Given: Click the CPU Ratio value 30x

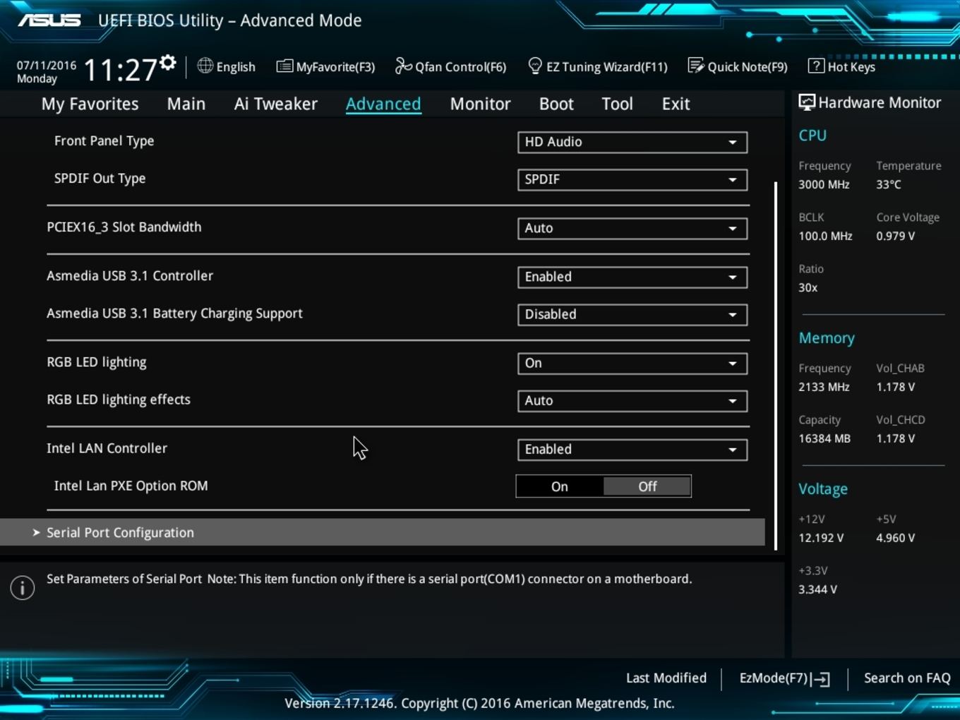Looking at the screenshot, I should tap(808, 287).
